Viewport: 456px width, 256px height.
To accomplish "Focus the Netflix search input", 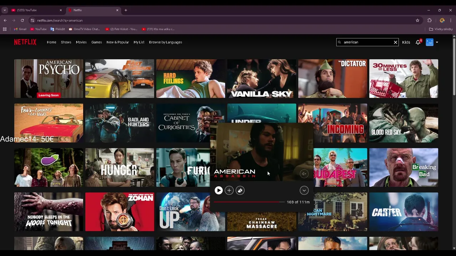I will (x=367, y=42).
